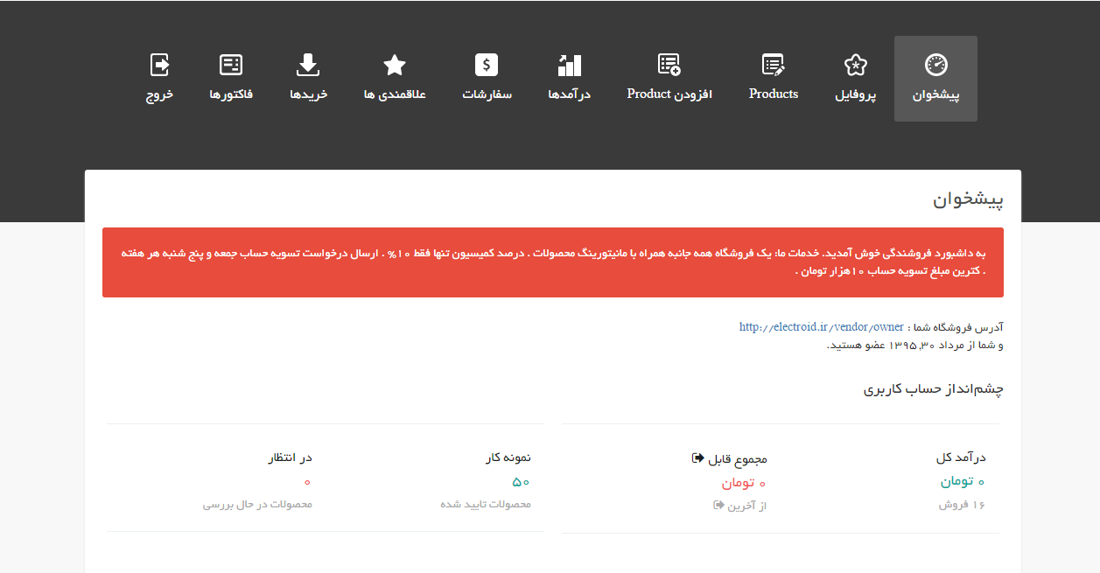The image size is (1100, 573).
Task: Open the electroid.ir vendor owner shop link
Action: (821, 327)
